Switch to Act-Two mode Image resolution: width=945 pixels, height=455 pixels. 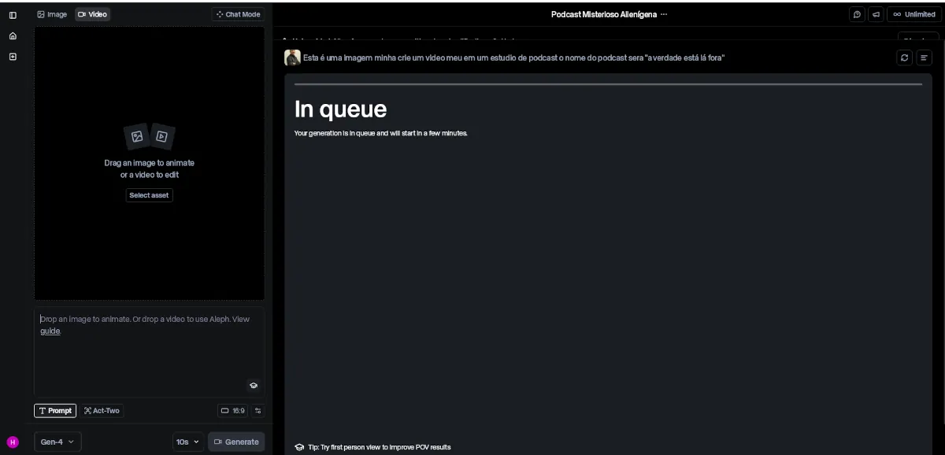[102, 411]
